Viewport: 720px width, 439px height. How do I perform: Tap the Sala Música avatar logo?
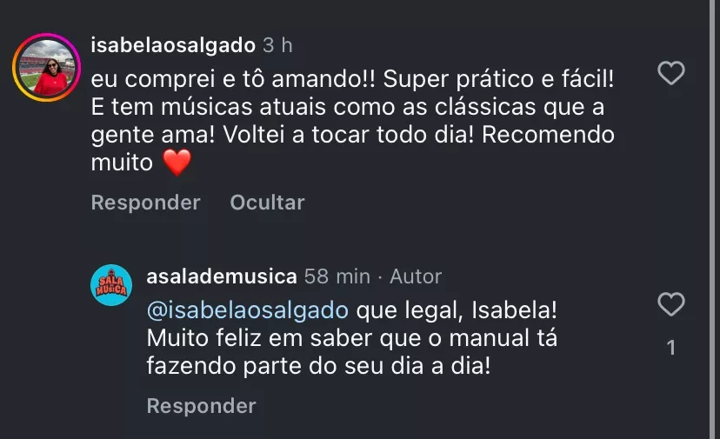tap(111, 285)
